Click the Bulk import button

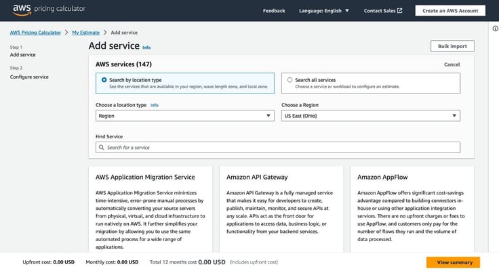tap(452, 46)
